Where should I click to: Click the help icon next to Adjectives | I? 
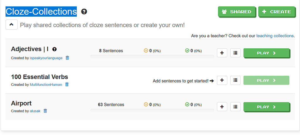click(x=54, y=49)
